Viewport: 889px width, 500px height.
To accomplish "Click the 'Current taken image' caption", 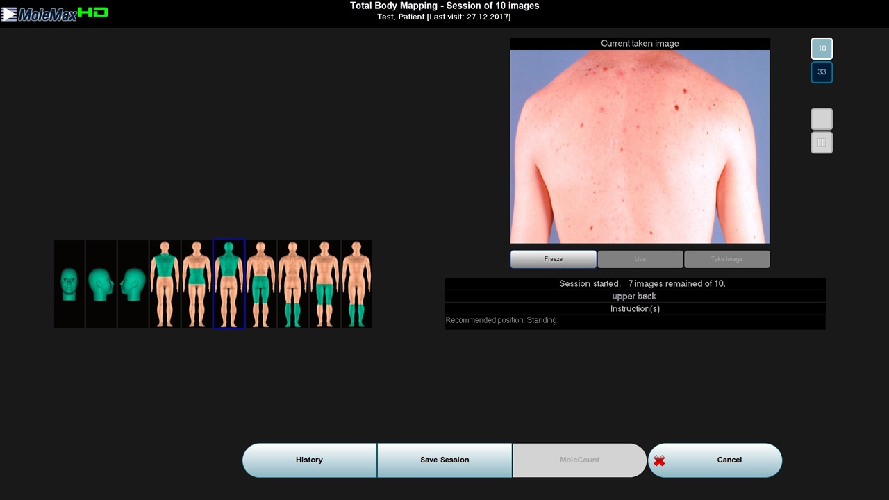I will [640, 43].
